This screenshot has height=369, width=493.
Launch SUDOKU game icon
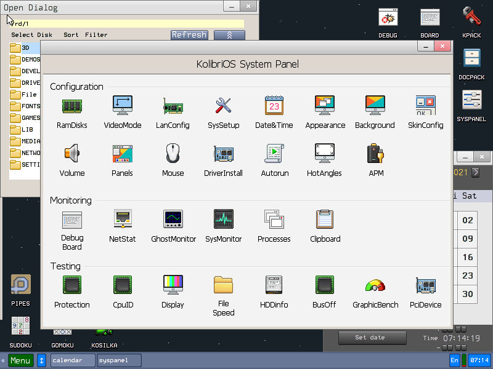click(21, 326)
